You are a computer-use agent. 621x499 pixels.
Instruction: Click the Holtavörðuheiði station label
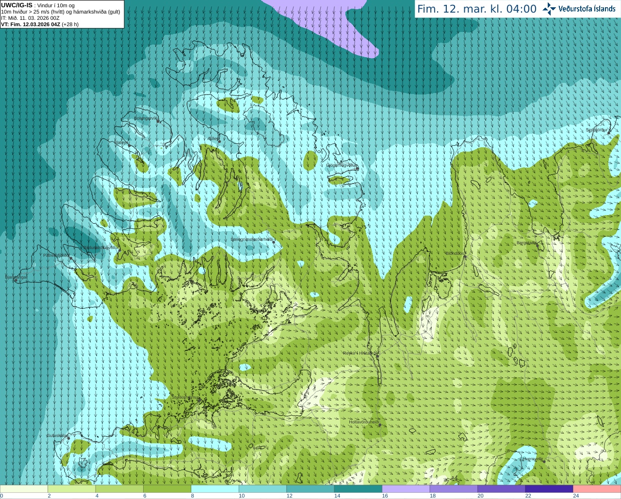tap(364, 422)
